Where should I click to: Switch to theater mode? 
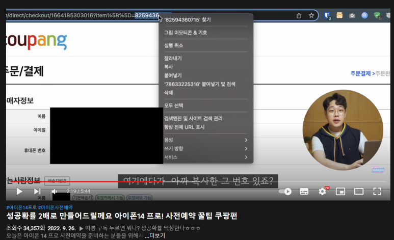coord(359,192)
